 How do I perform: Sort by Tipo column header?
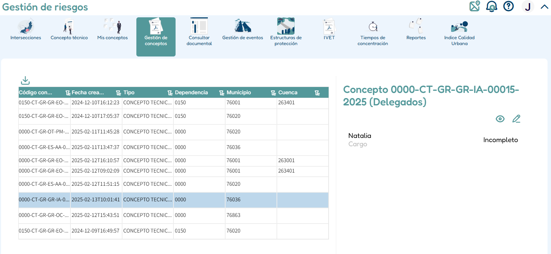click(129, 93)
